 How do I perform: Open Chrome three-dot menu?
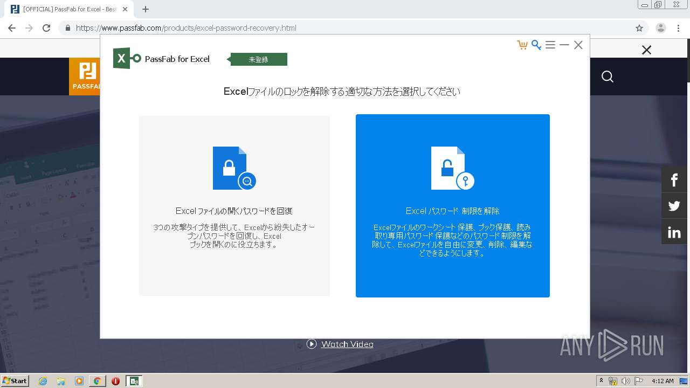tap(679, 28)
